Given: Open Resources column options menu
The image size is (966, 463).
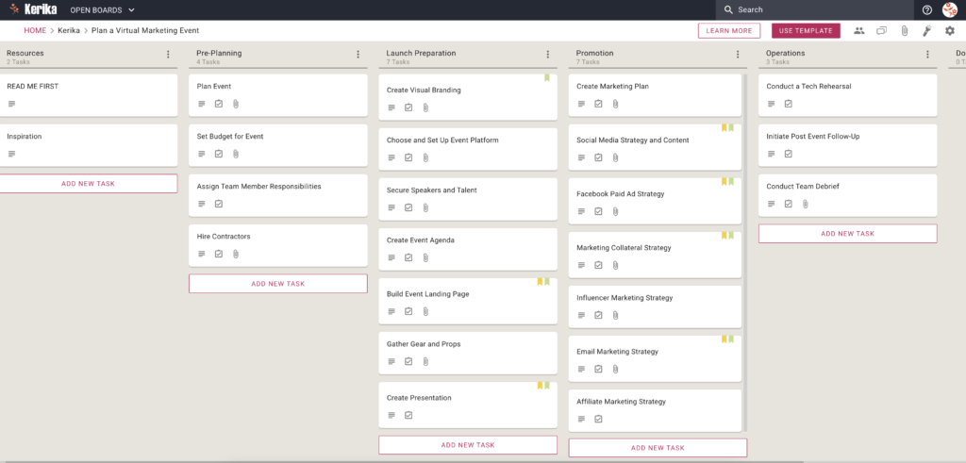Looking at the screenshot, I should (x=168, y=55).
